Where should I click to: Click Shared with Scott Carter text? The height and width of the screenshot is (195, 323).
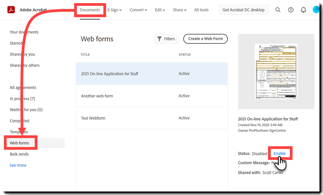pos(260,172)
